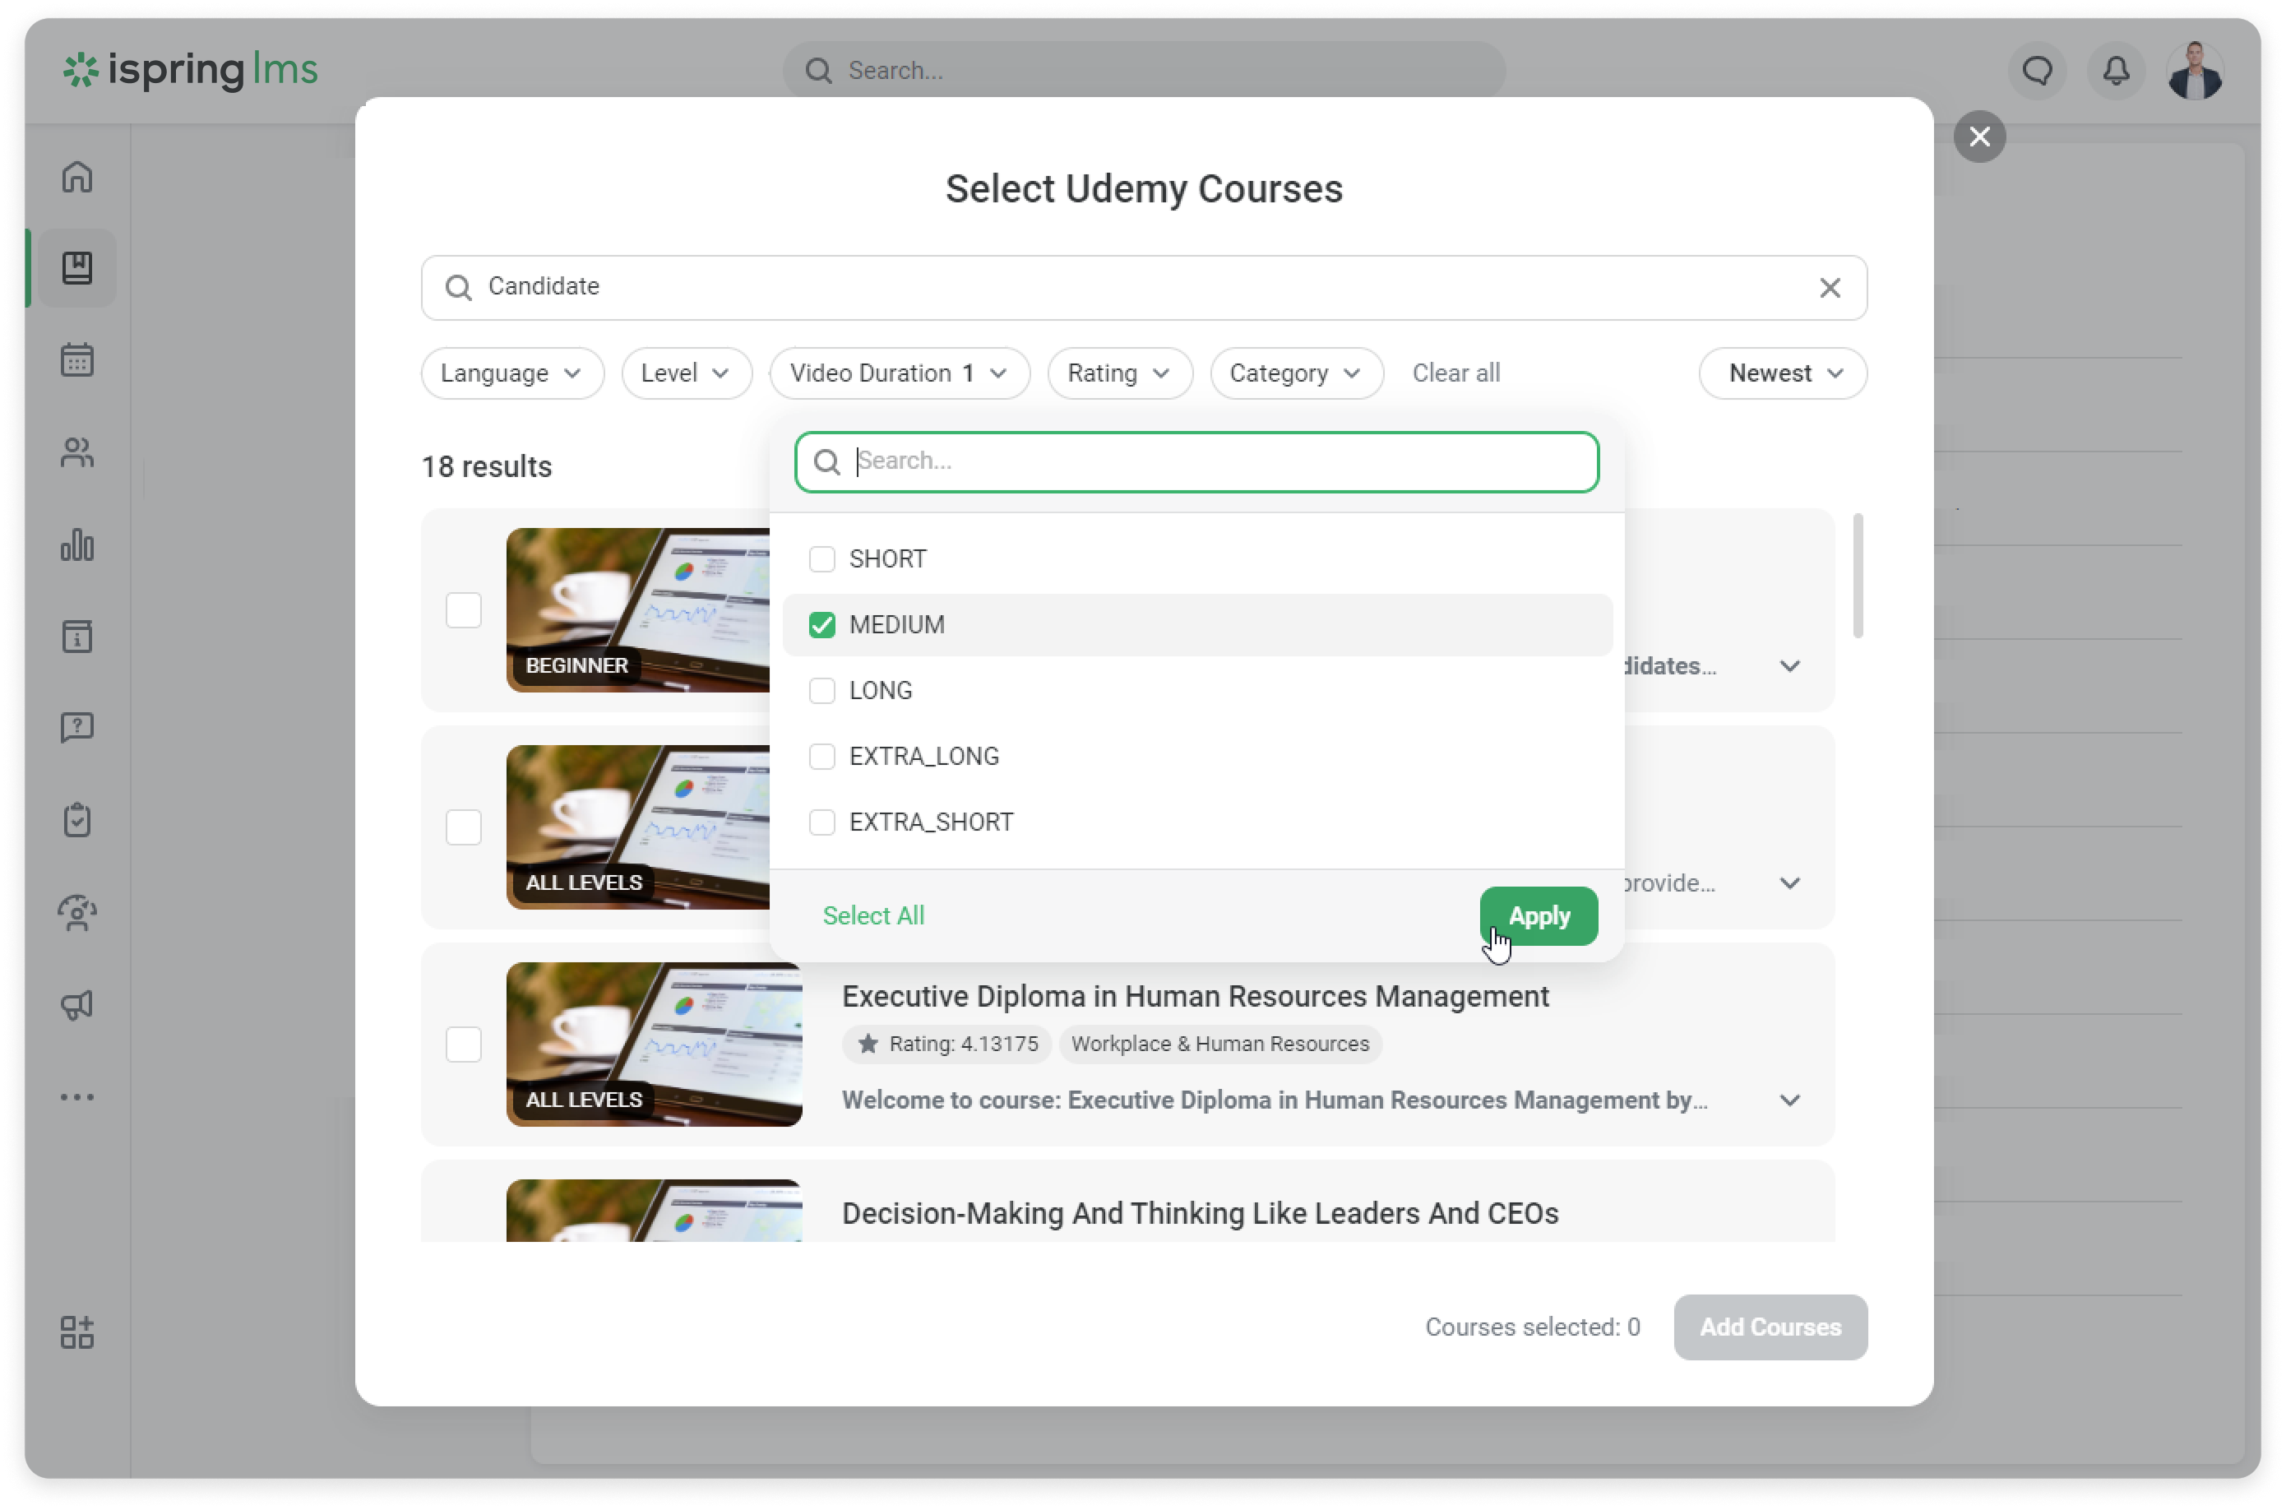The width and height of the screenshot is (2286, 1510).
Task: Click the Select All link
Action: point(872,916)
